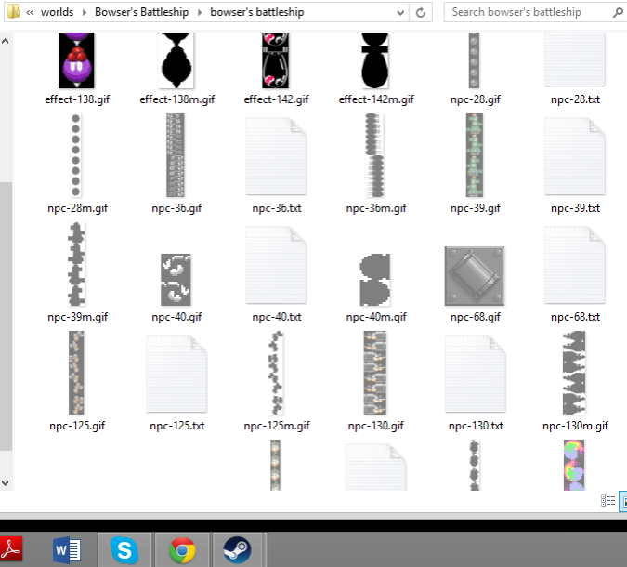Image resolution: width=627 pixels, height=567 pixels.
Task: Open Google Chrome from the taskbar
Action: pyautogui.click(x=181, y=549)
